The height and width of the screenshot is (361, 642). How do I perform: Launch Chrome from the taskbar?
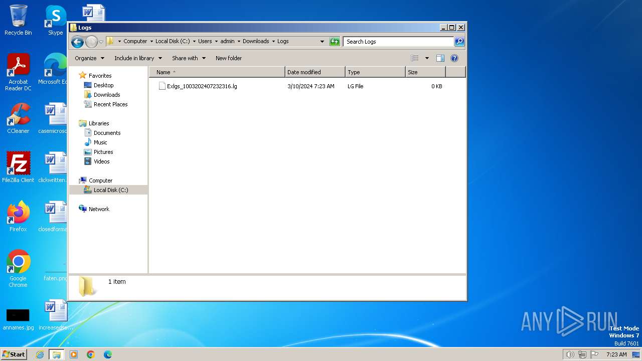pyautogui.click(x=91, y=354)
